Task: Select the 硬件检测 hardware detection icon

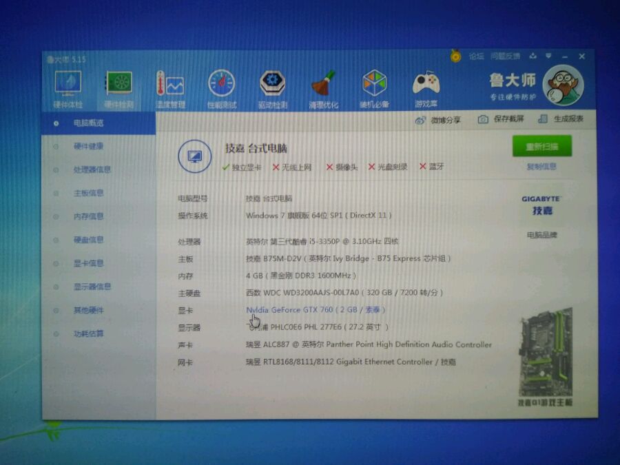Action: [x=118, y=89]
